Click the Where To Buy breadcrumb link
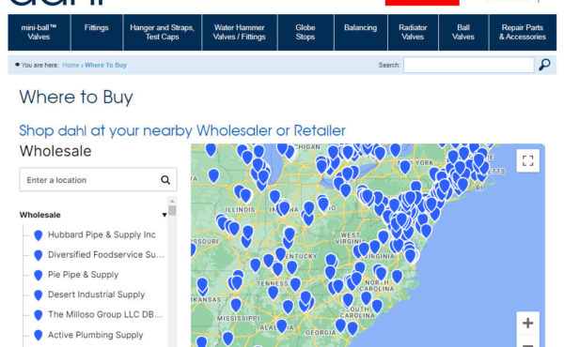564x347 pixels. (x=105, y=65)
